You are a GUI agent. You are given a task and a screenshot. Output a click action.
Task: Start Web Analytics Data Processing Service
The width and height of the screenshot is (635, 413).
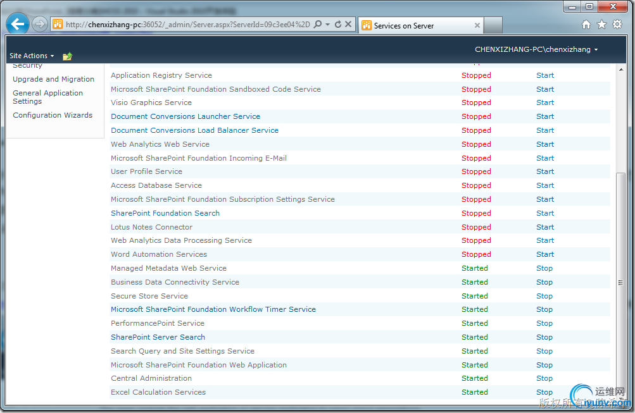click(x=545, y=240)
